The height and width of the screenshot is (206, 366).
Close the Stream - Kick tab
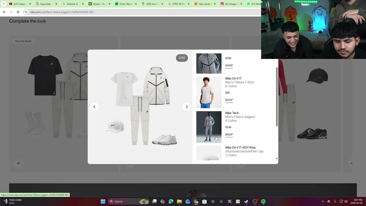click(x=109, y=4)
